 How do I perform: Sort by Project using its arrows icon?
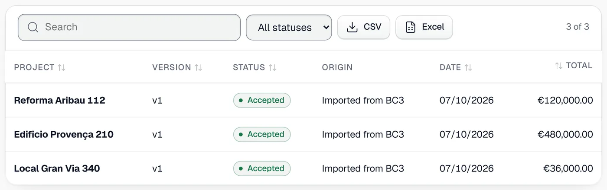pyautogui.click(x=62, y=67)
